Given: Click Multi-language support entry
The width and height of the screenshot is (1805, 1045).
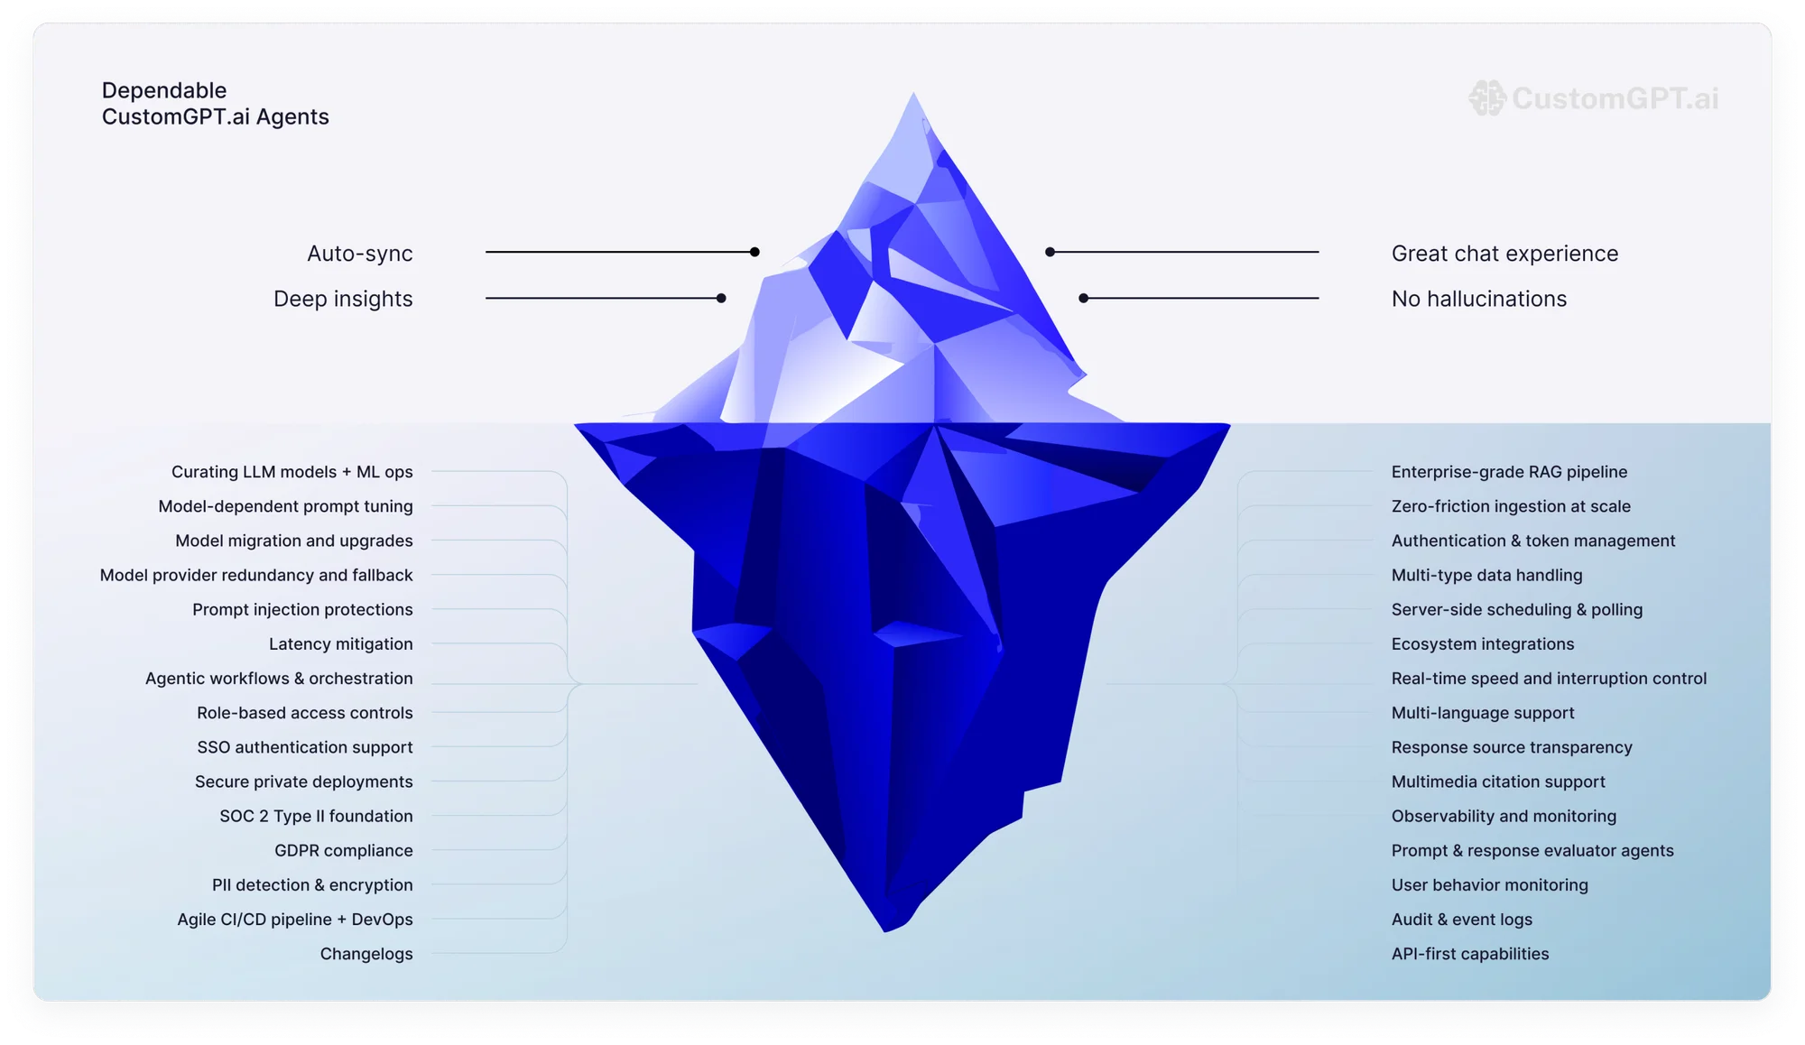Looking at the screenshot, I should [x=1483, y=713].
